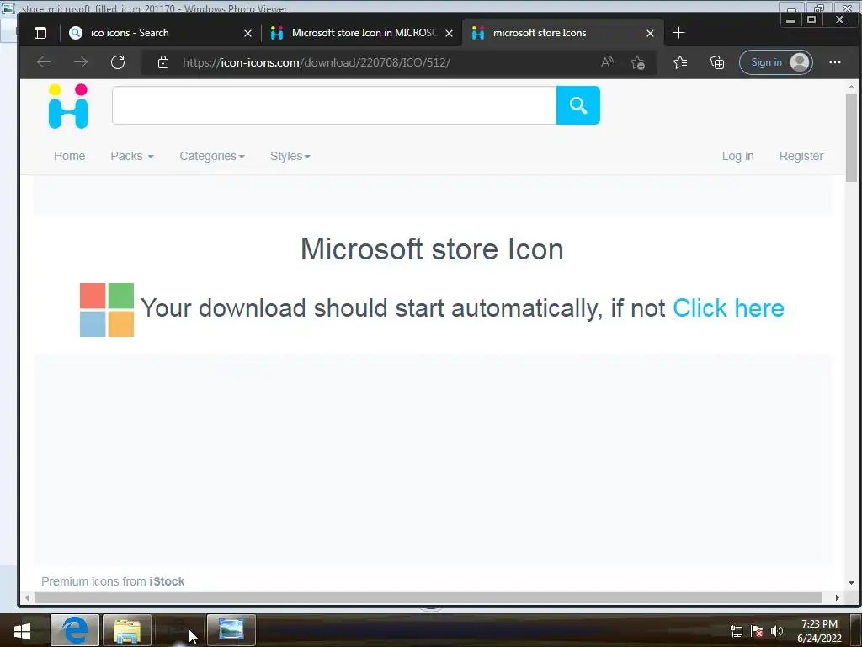Click the volume speaker tray icon

(x=777, y=631)
